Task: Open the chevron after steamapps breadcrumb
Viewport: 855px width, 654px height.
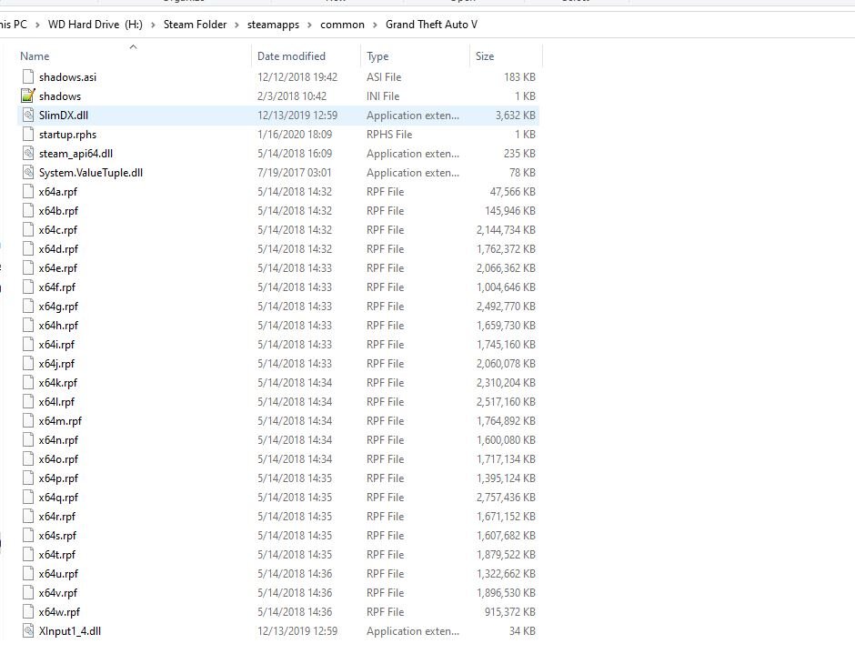Action: (310, 25)
